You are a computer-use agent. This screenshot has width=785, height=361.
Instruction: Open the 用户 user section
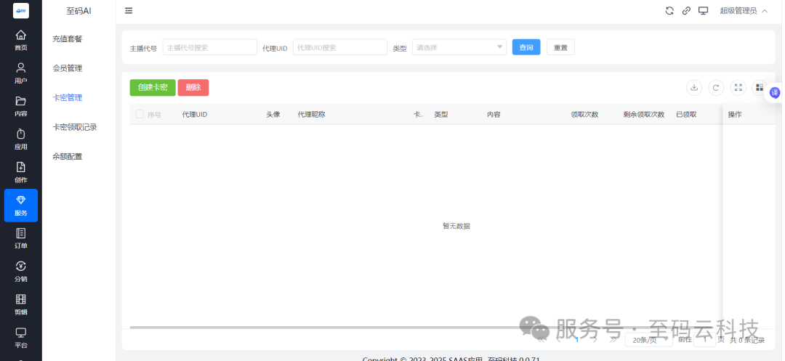tap(20, 73)
